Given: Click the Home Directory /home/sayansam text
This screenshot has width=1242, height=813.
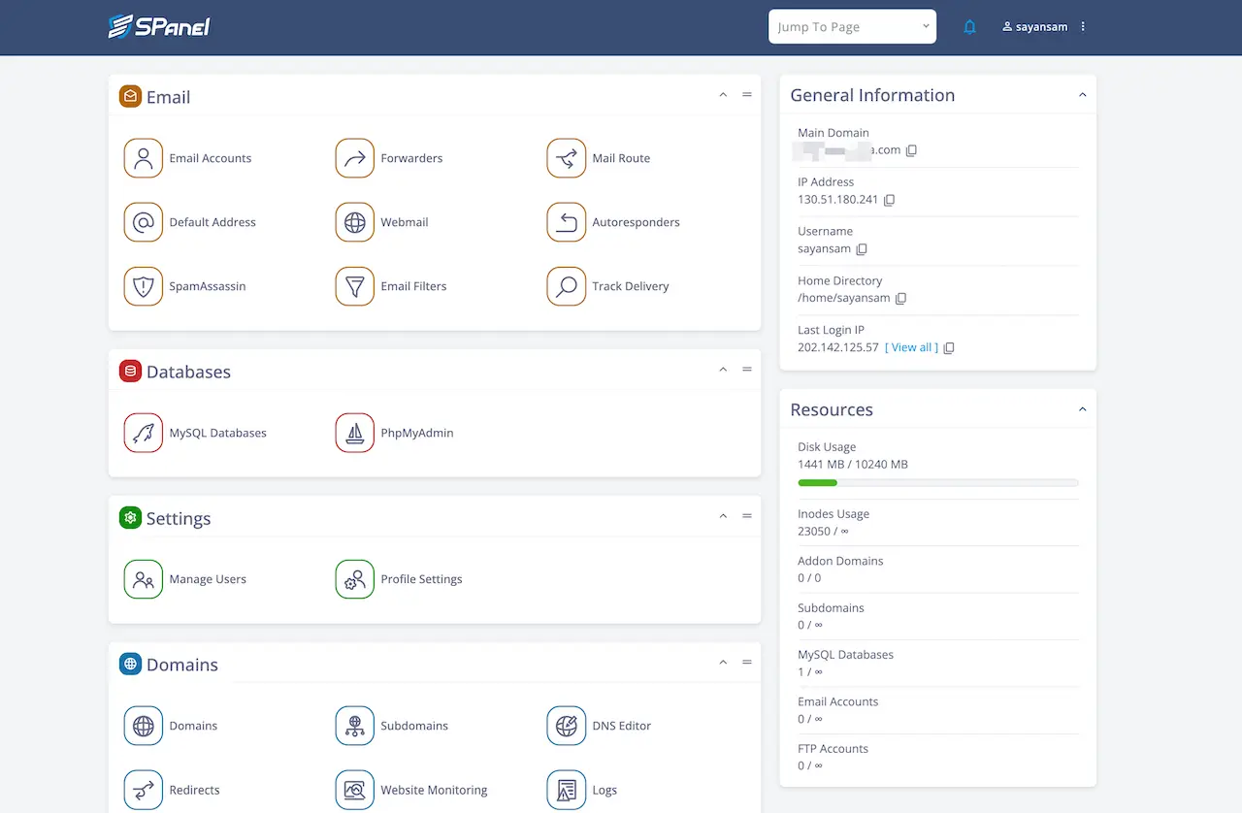Looking at the screenshot, I should coord(844,298).
